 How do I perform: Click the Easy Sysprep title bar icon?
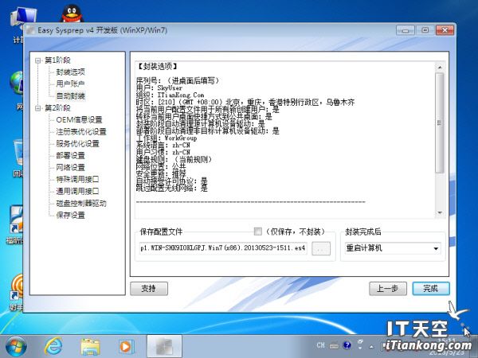click(x=30, y=30)
